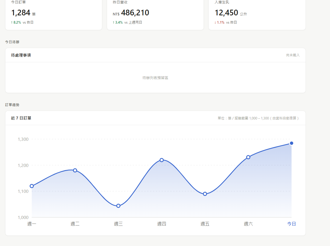Click the 待處理事項 panel header

pos(21,55)
